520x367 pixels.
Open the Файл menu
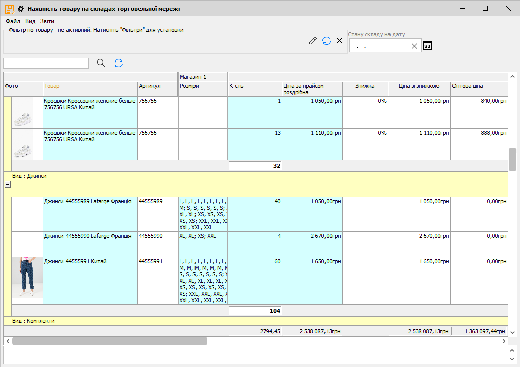[x=13, y=22]
